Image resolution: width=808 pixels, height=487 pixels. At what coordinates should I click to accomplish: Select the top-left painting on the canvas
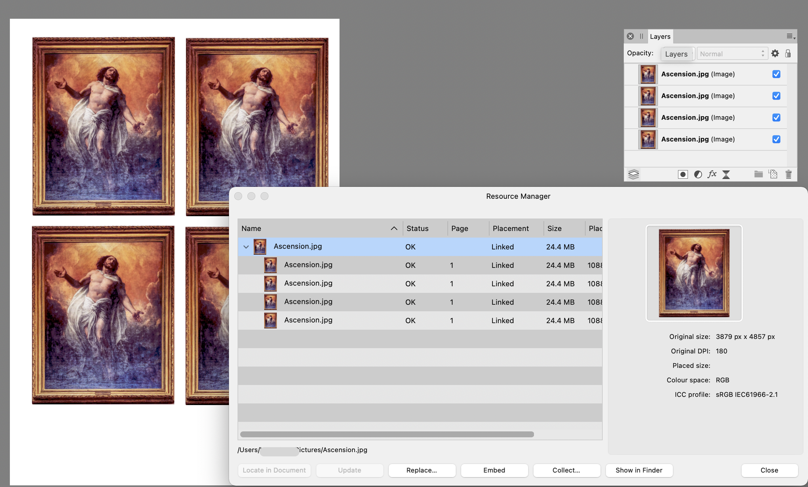click(x=104, y=126)
